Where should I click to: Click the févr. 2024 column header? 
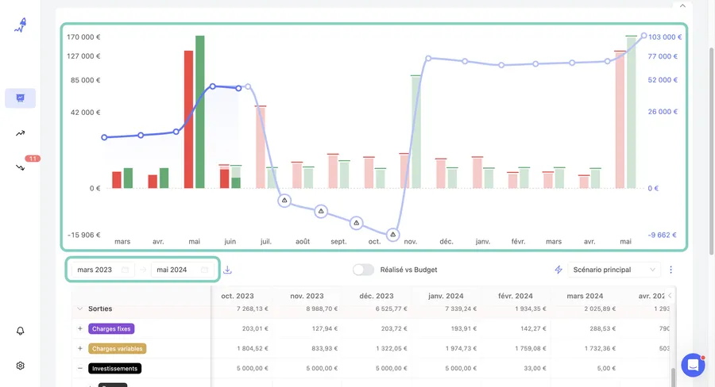(x=516, y=296)
